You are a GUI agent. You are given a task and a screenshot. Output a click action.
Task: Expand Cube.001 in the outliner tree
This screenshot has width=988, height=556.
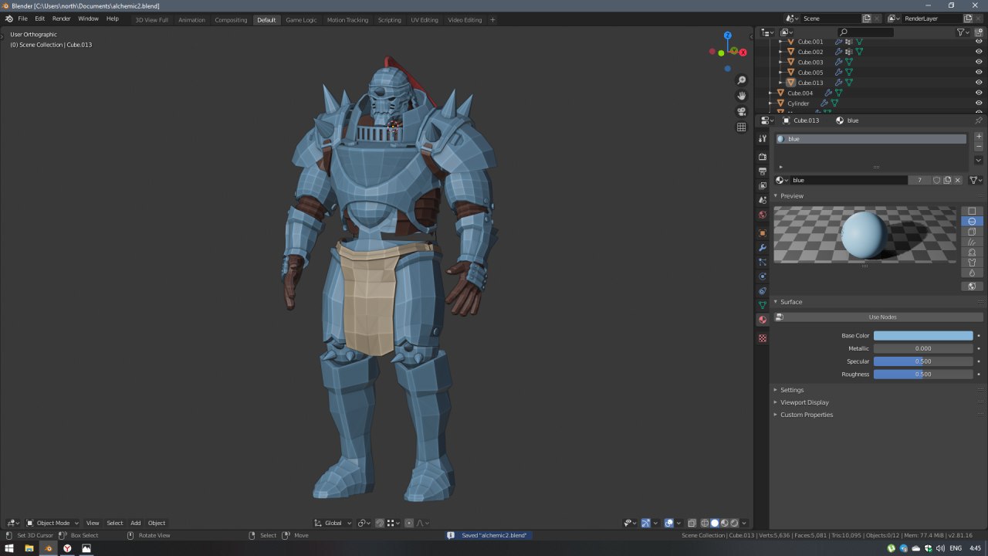780,42
